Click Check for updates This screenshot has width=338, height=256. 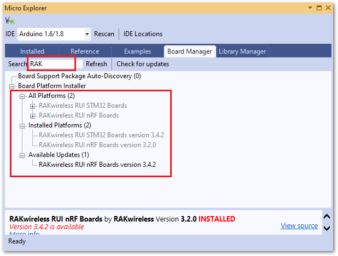coord(143,64)
